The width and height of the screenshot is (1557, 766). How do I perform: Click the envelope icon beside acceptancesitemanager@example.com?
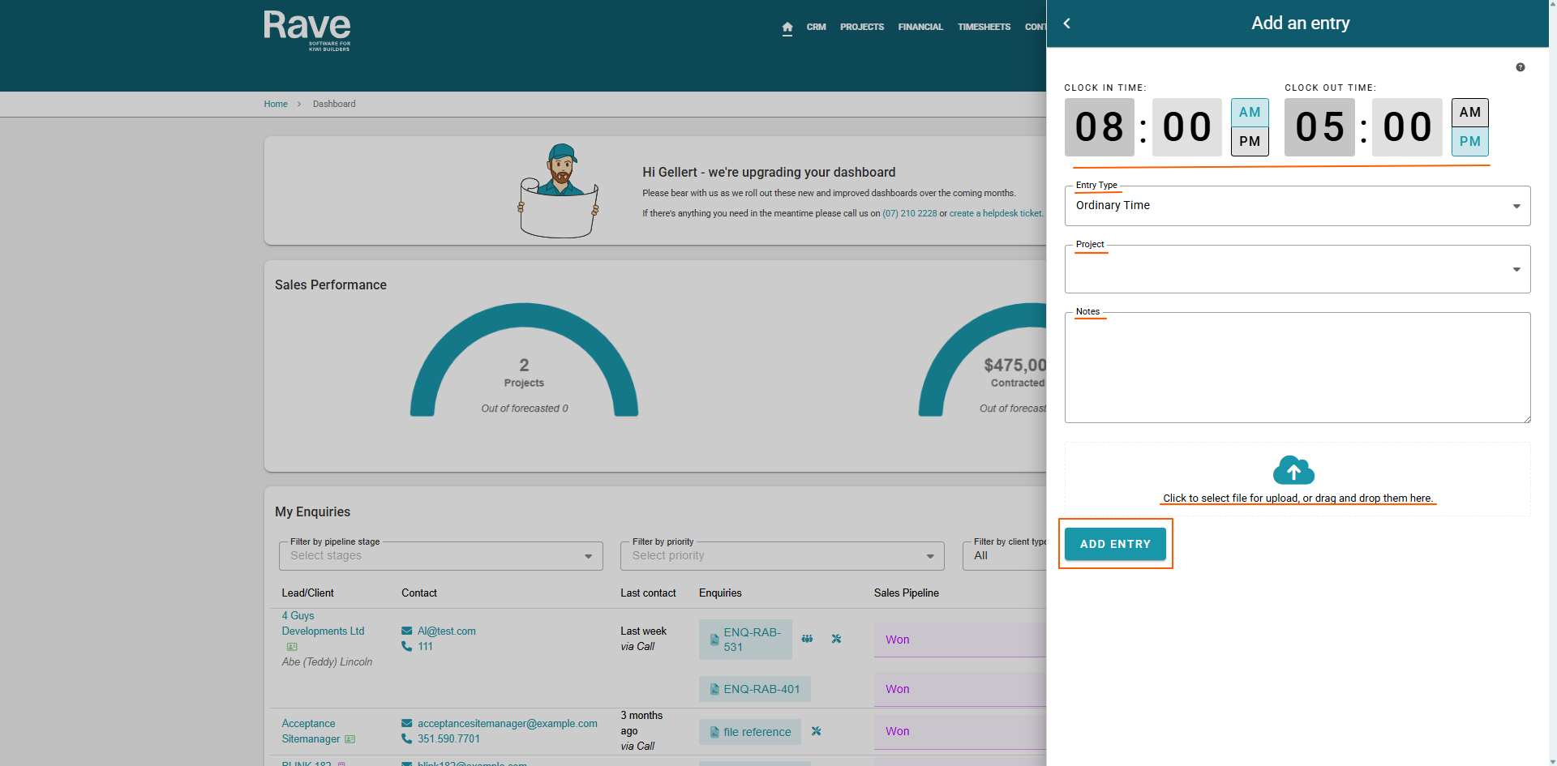tap(406, 724)
